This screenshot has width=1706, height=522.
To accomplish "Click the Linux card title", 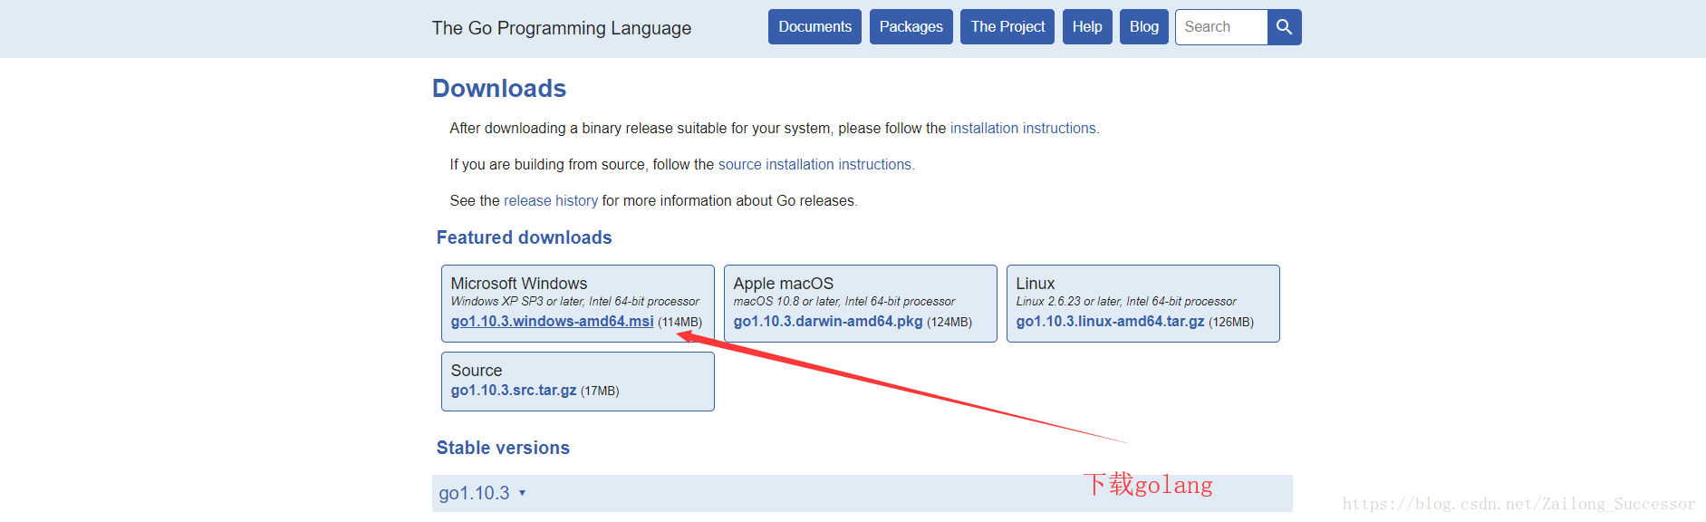I will tap(1035, 284).
